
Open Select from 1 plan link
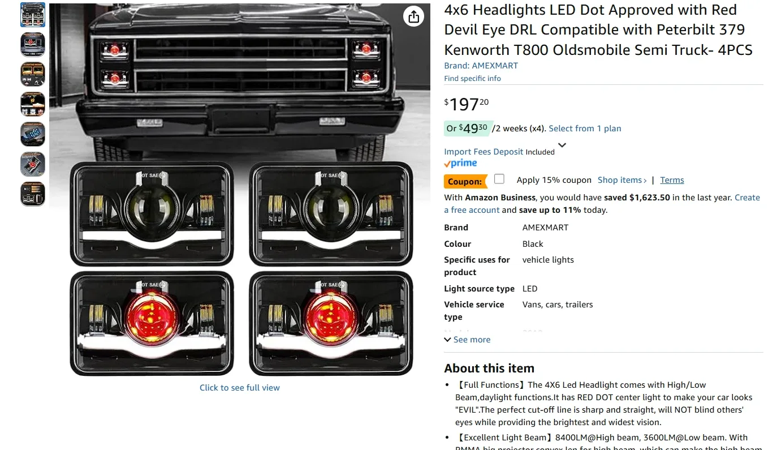tap(585, 128)
